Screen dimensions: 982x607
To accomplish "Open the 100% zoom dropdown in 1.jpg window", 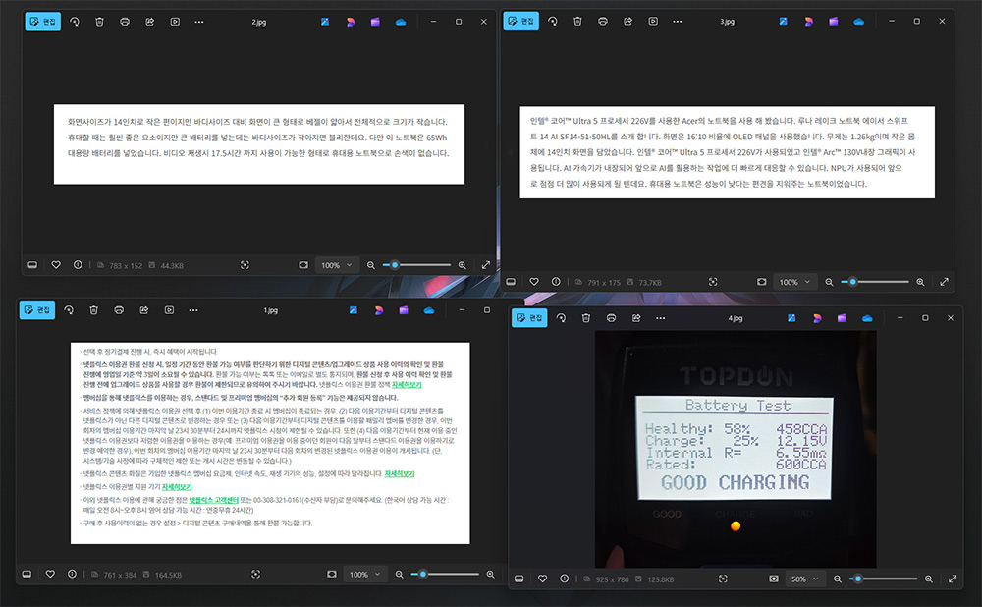I will point(365,574).
